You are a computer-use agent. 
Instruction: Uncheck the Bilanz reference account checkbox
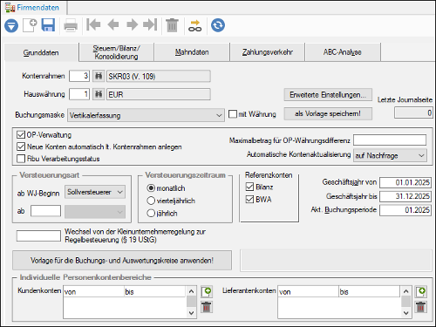click(x=249, y=187)
